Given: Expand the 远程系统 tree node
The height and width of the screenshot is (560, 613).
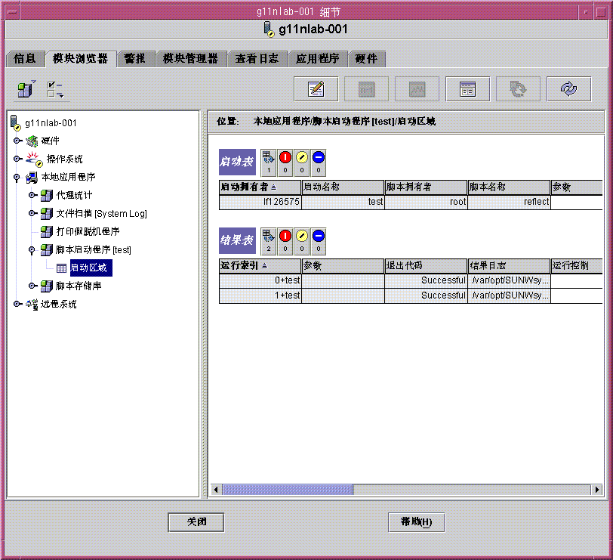Looking at the screenshot, I should pyautogui.click(x=17, y=304).
